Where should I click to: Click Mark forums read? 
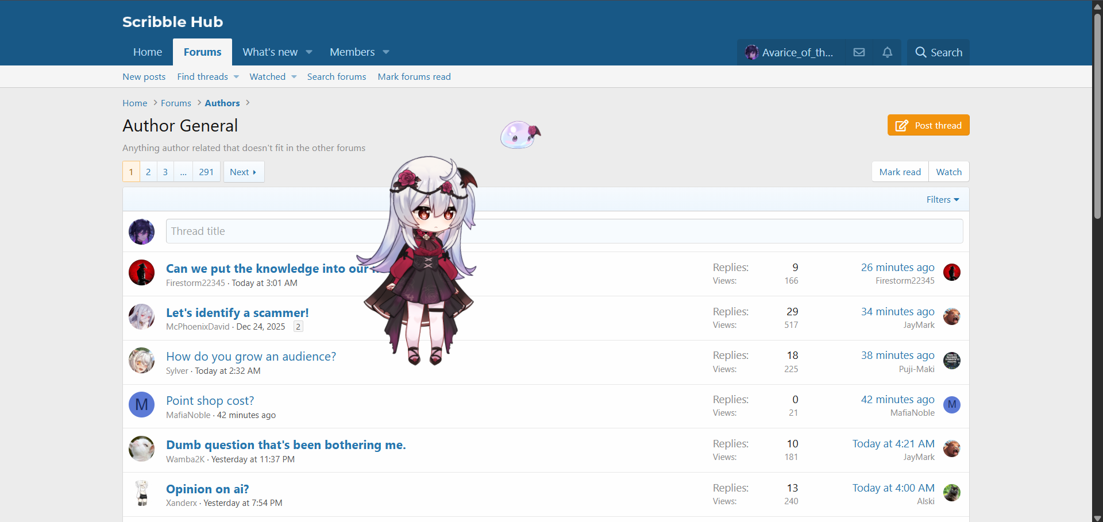pos(414,76)
